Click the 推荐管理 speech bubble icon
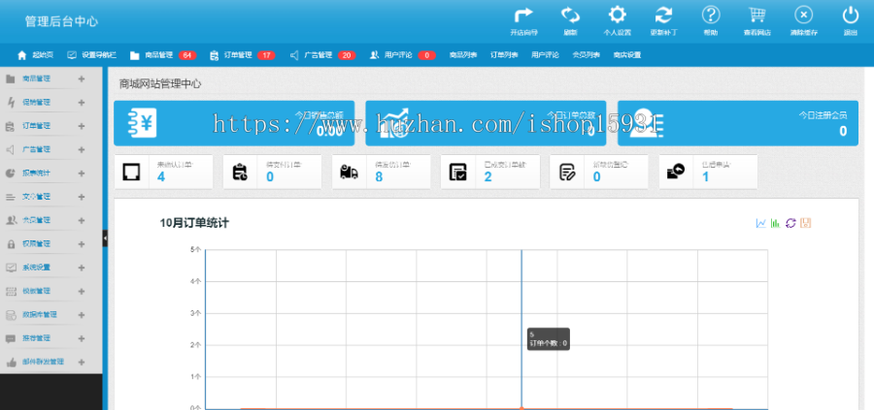This screenshot has height=410, width=874. coord(11,338)
